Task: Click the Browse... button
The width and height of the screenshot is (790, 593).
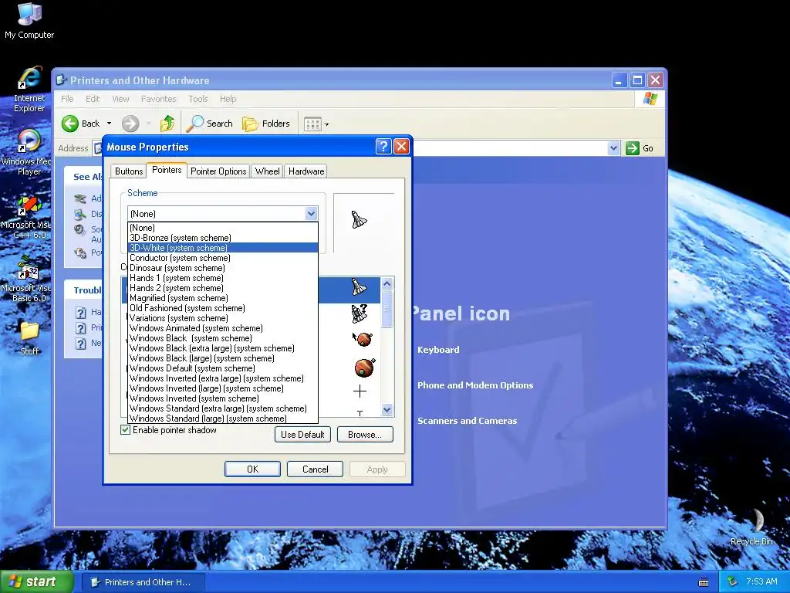Action: click(365, 435)
